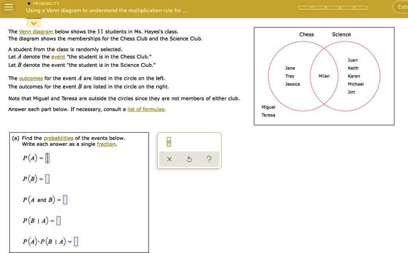Click the × icon to clear your answer
Image resolution: width=408 pixels, height=253 pixels.
coord(169,159)
